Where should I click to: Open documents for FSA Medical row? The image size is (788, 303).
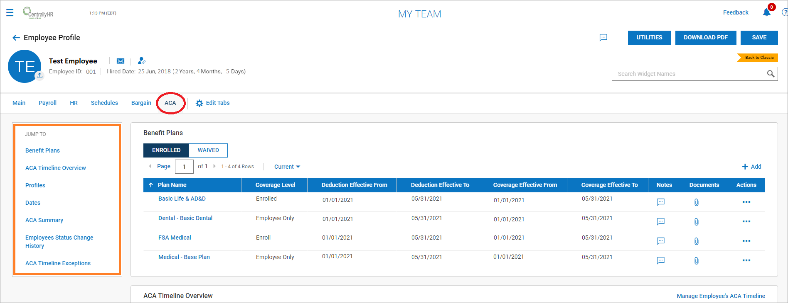(697, 241)
